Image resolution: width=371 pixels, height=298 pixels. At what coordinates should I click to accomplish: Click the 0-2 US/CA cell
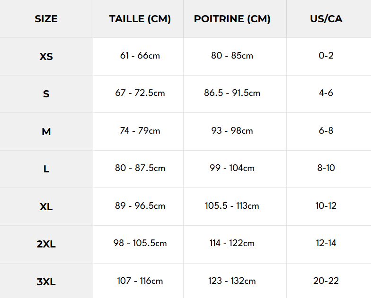[326, 56]
